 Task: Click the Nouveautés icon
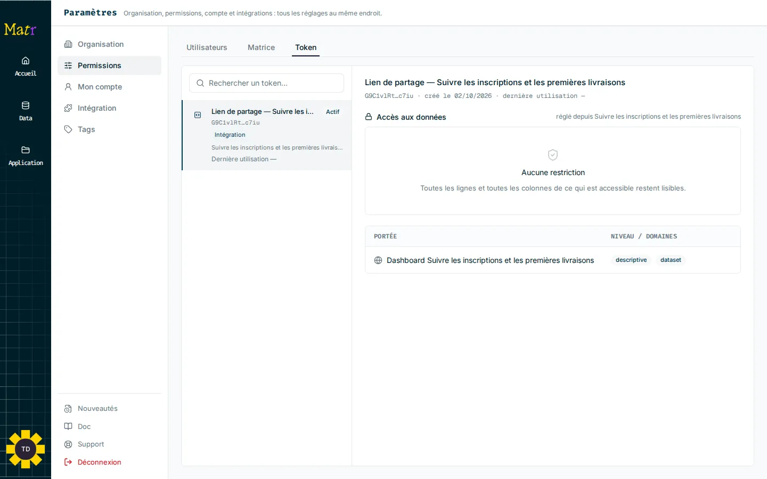pyautogui.click(x=68, y=409)
